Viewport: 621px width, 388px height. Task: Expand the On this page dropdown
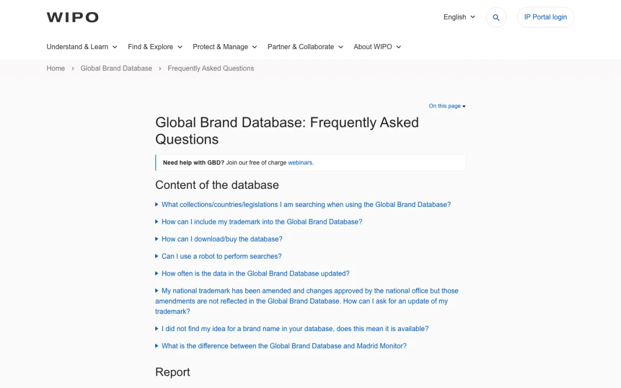pyautogui.click(x=447, y=106)
